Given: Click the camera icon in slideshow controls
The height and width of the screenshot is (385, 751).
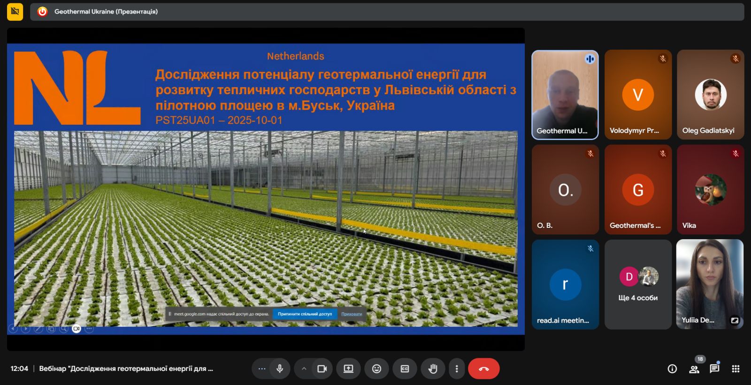Looking at the screenshot, I should coord(77,329).
